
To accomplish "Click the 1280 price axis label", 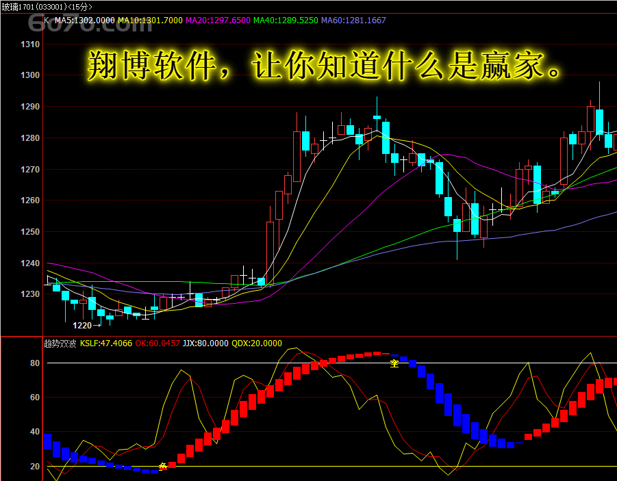I will point(30,138).
